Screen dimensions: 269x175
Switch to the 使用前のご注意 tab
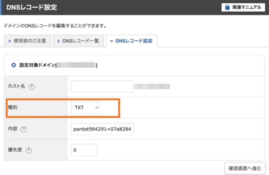point(27,41)
